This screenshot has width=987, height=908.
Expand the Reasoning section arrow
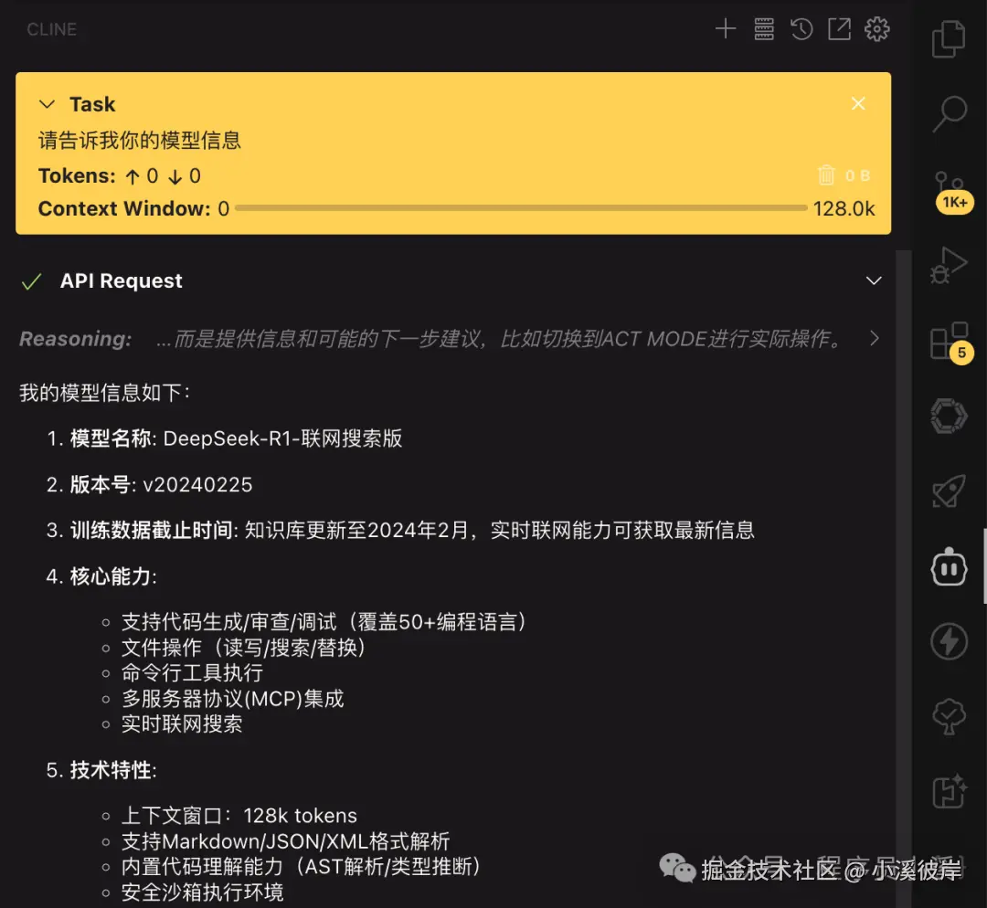[x=875, y=339]
